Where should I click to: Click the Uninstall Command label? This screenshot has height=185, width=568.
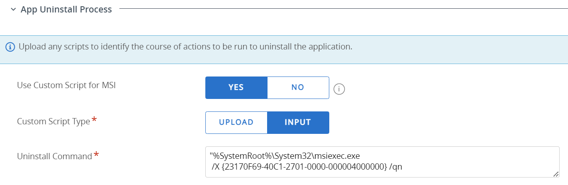point(54,156)
